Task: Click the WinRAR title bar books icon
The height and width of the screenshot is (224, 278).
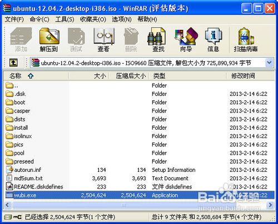Action: click(x=7, y=8)
